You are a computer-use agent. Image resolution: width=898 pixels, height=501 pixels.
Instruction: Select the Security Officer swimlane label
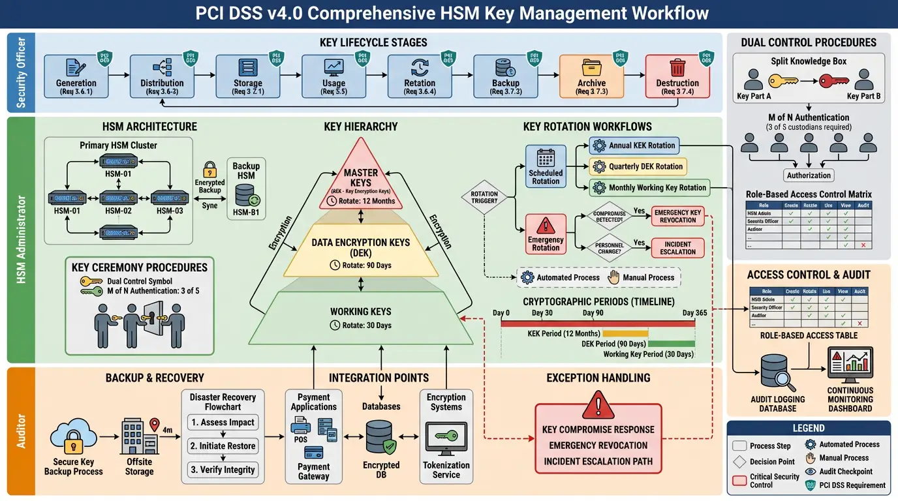click(x=21, y=72)
